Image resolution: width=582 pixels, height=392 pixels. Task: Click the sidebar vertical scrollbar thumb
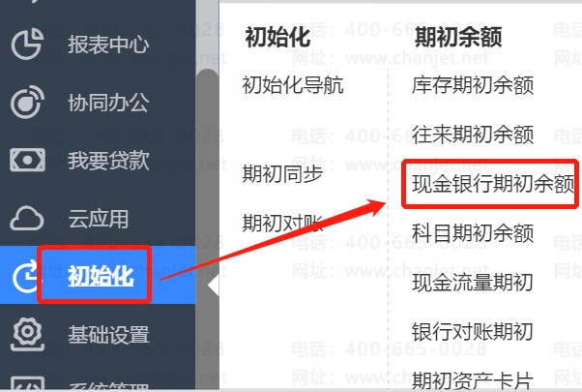(x=207, y=229)
